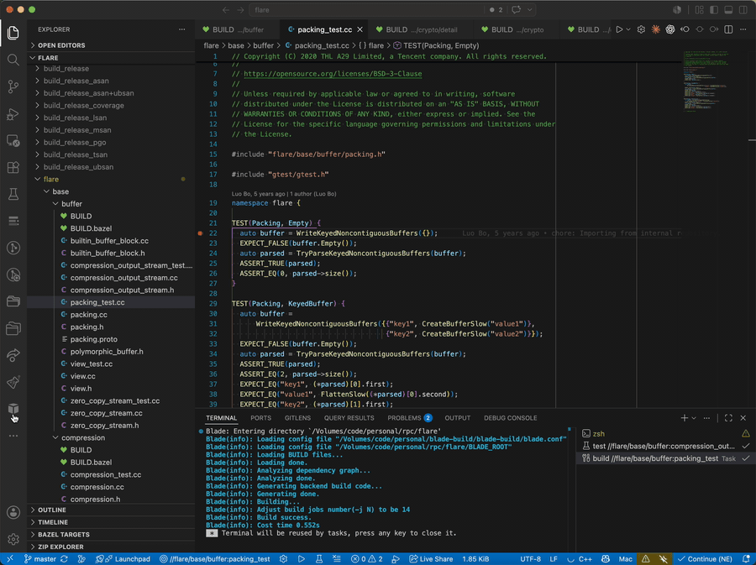Expand the ZIP EXPLORER section
This screenshot has height=565, width=756.
point(111,547)
